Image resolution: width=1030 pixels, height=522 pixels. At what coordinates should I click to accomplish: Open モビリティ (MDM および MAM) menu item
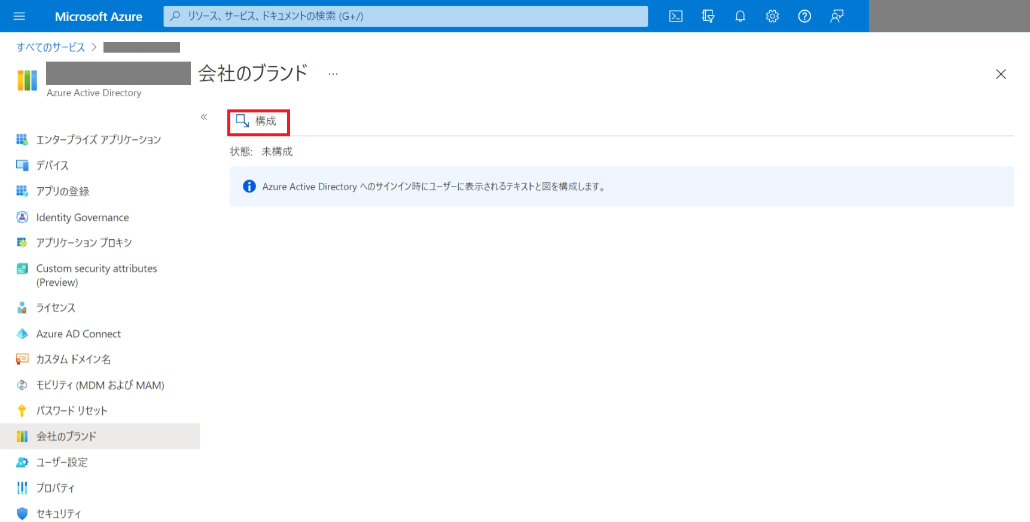tap(100, 385)
